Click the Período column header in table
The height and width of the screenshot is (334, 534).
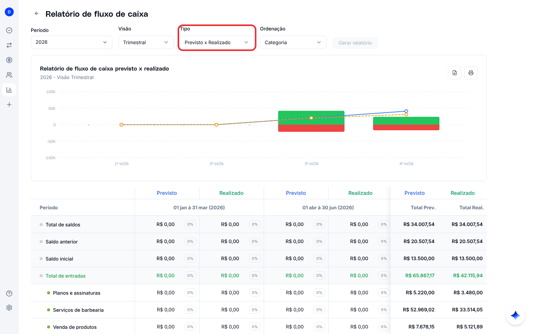[49, 207]
